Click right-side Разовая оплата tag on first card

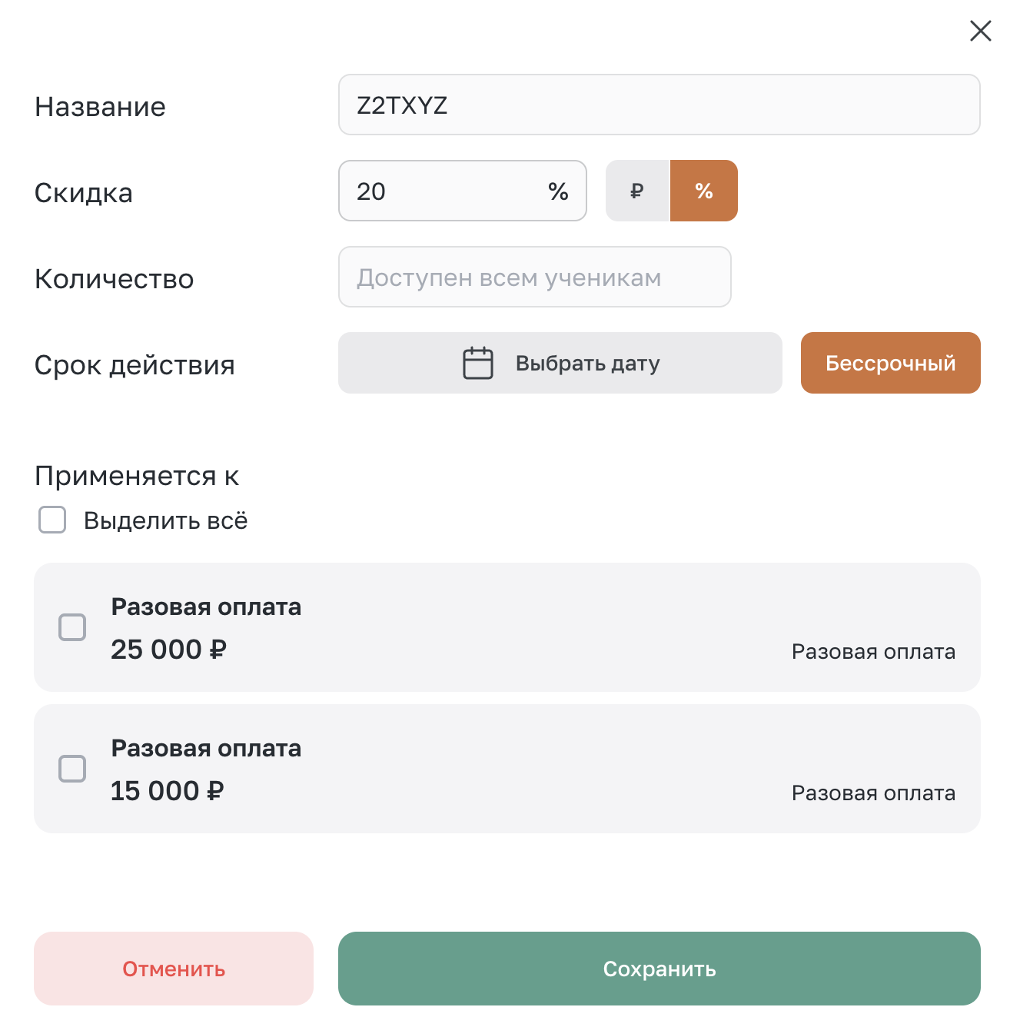(874, 652)
